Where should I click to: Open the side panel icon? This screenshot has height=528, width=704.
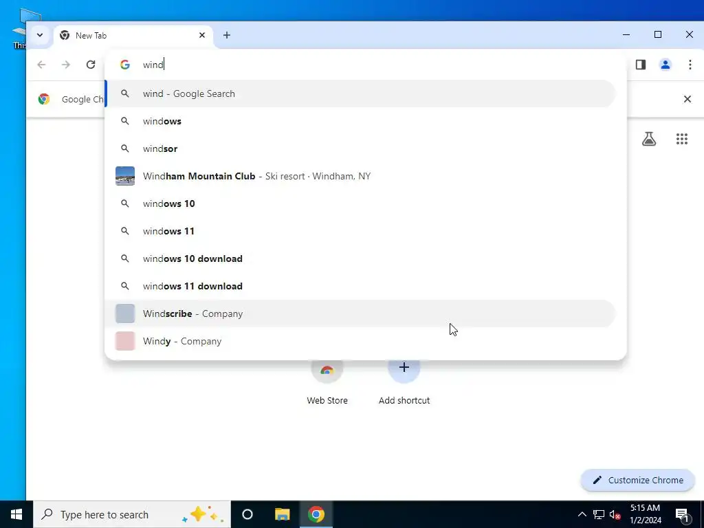pos(641,65)
